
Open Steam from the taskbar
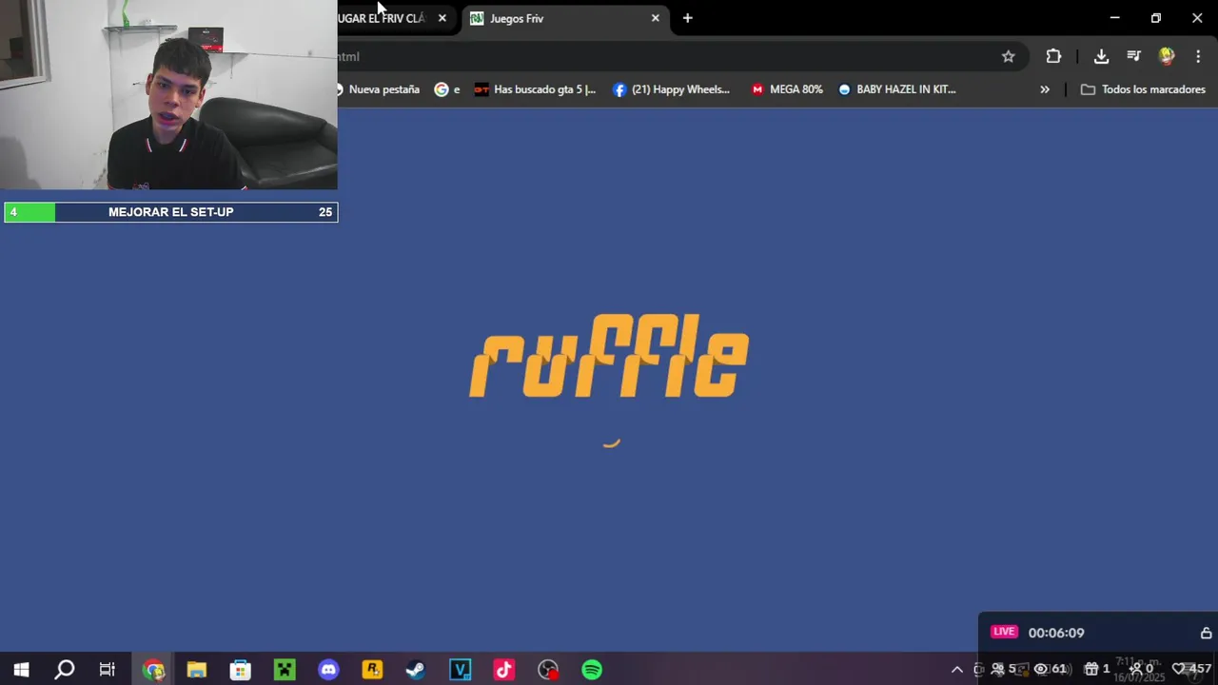point(416,670)
